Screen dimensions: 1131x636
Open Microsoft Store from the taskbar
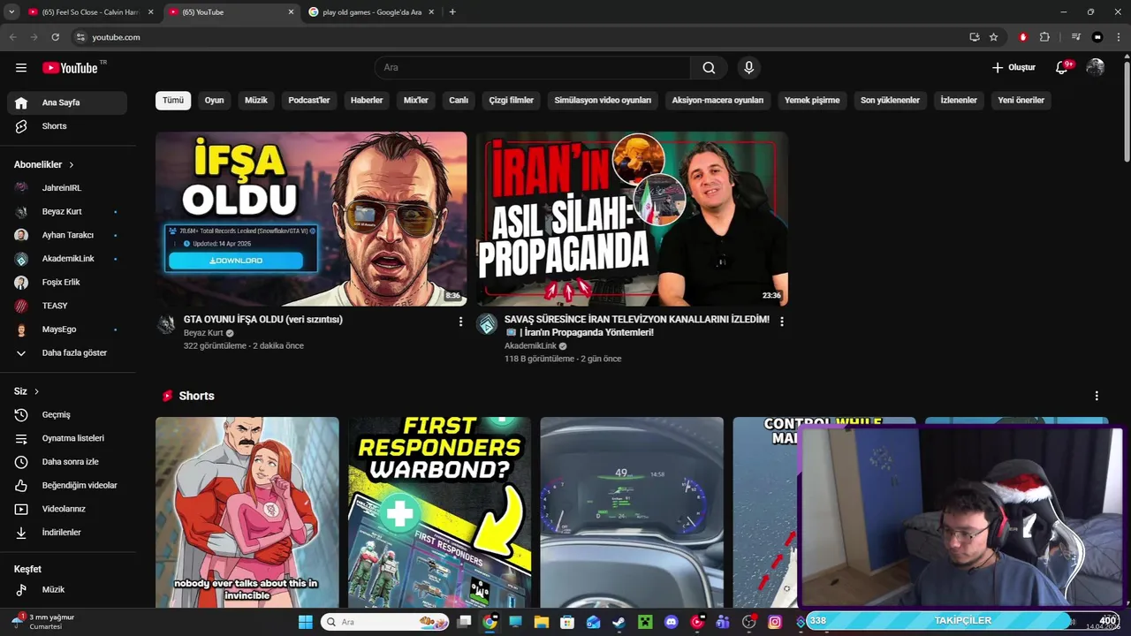pos(567,622)
